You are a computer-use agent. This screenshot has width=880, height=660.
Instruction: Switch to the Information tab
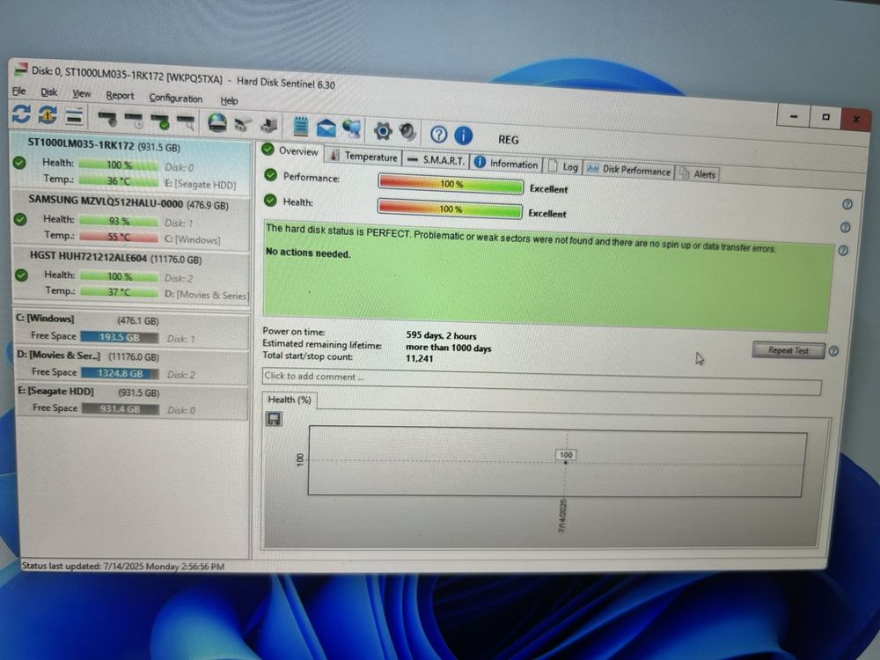click(506, 164)
